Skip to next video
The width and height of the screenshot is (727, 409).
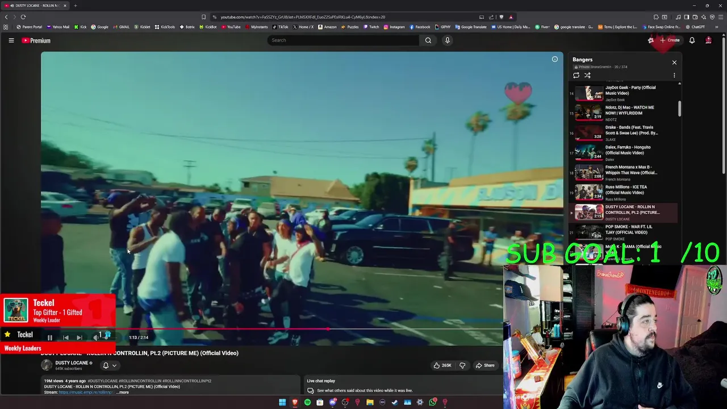pos(80,337)
